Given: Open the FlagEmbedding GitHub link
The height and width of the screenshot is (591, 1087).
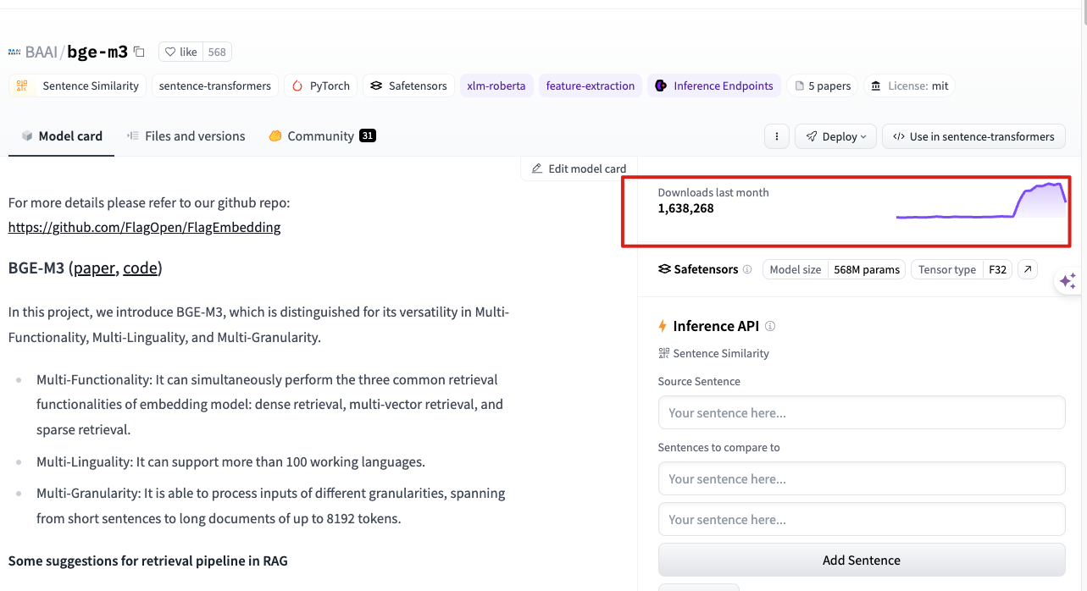Looking at the screenshot, I should click(x=144, y=227).
